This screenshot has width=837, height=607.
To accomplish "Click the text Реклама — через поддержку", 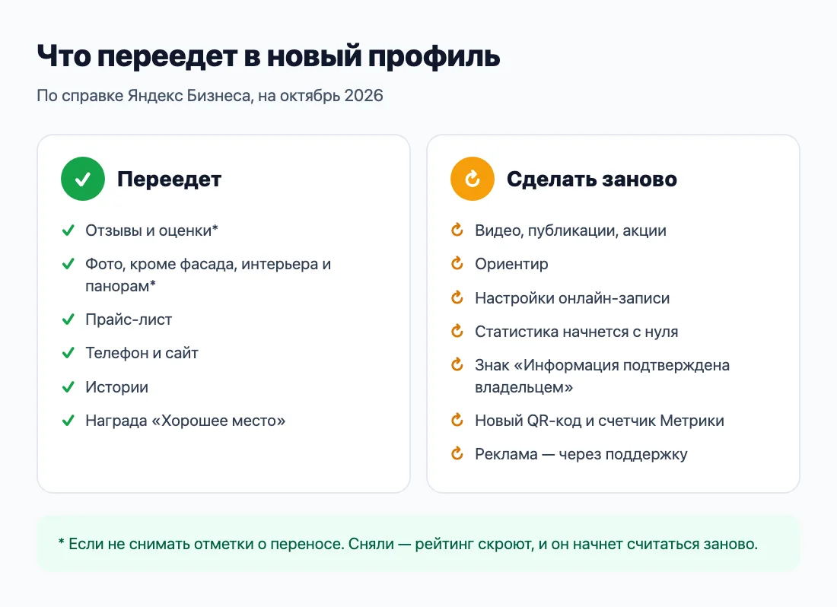I will [x=581, y=454].
